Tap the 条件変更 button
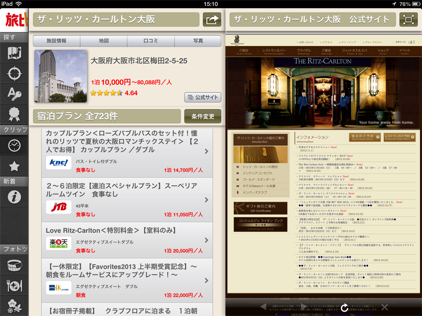 click(x=203, y=116)
